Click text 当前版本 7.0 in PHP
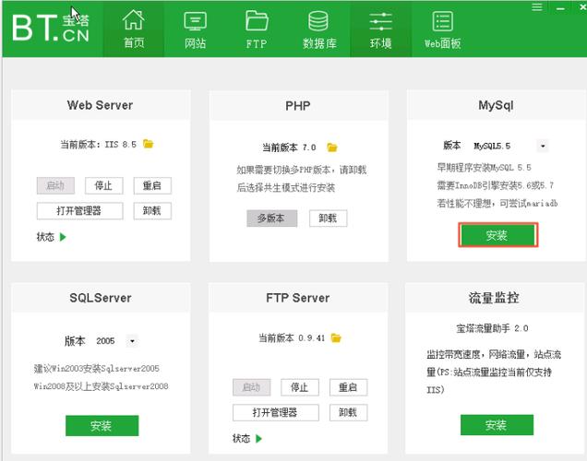Screen dimensions: 587x461 [x=289, y=148]
